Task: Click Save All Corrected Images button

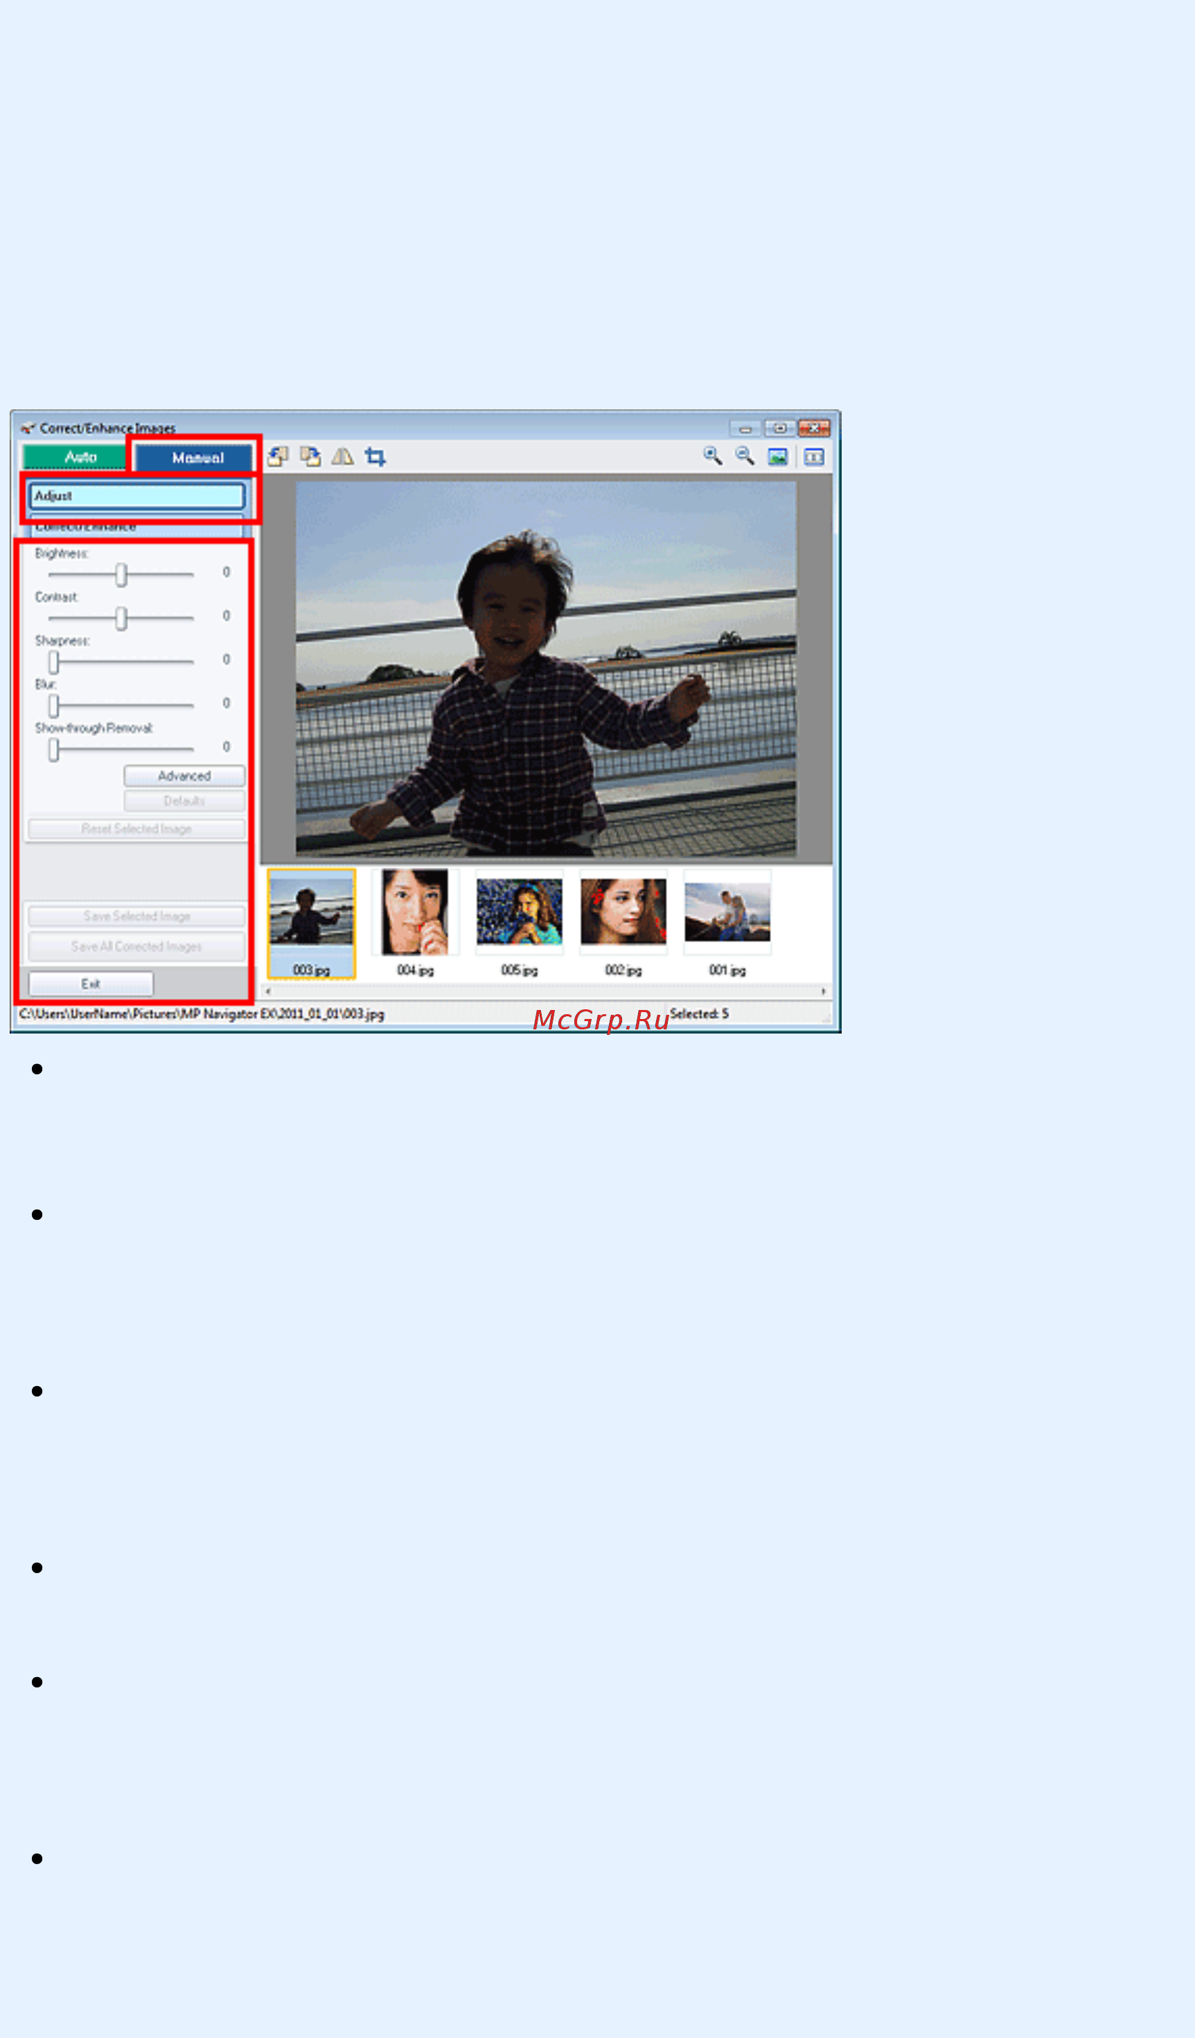Action: 136,946
